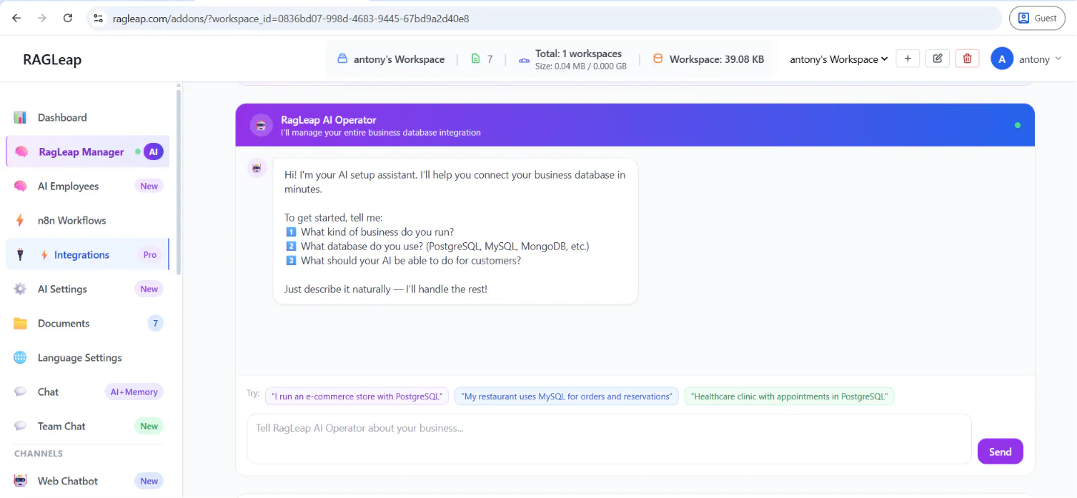The image size is (1077, 498).
Task: Open Web Chatbot under Channels
Action: click(x=87, y=481)
